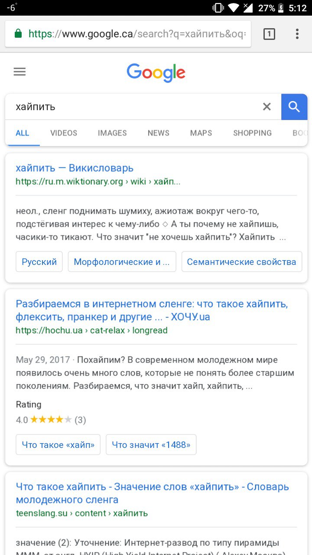
Task: Open Chrome's three-dot overflow menu
Action: [297, 34]
